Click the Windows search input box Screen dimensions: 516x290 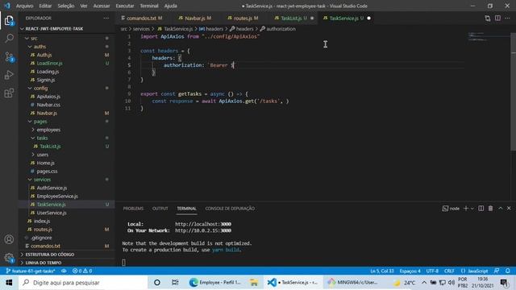coord(83,283)
